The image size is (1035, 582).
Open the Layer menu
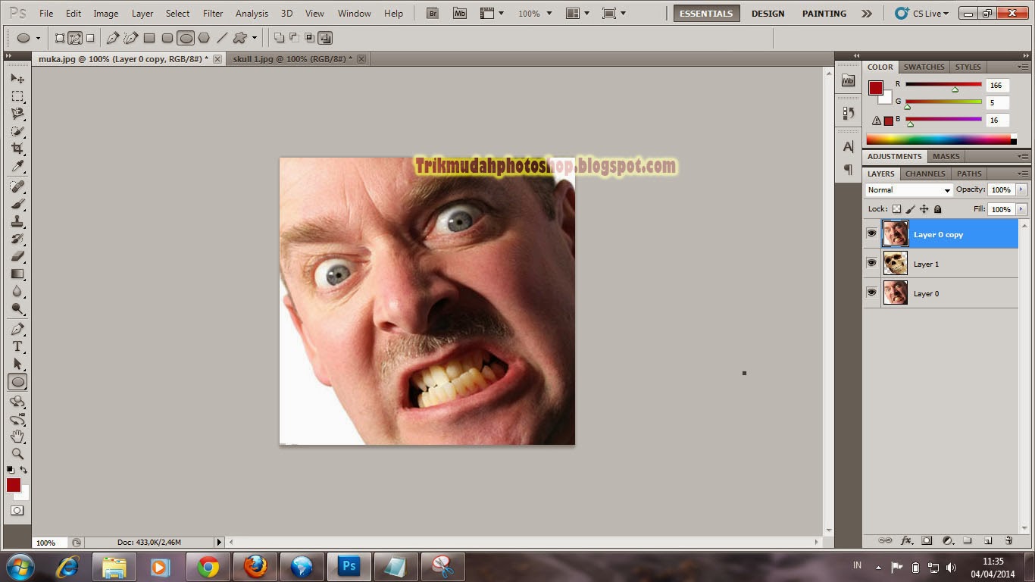[142, 14]
